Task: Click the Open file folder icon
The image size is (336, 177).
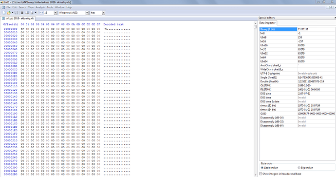Action: [9, 13]
